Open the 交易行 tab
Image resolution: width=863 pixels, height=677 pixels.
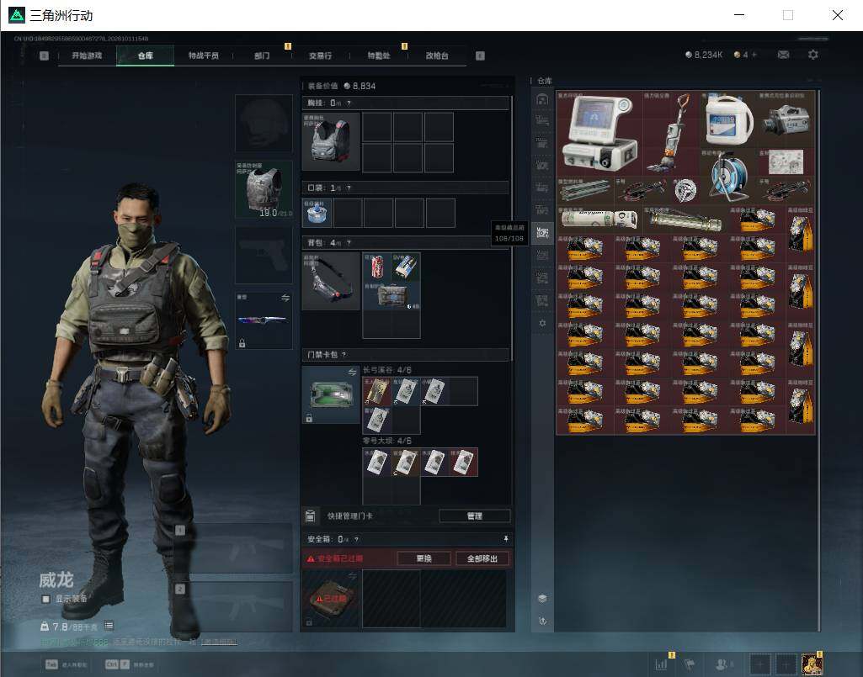(320, 56)
